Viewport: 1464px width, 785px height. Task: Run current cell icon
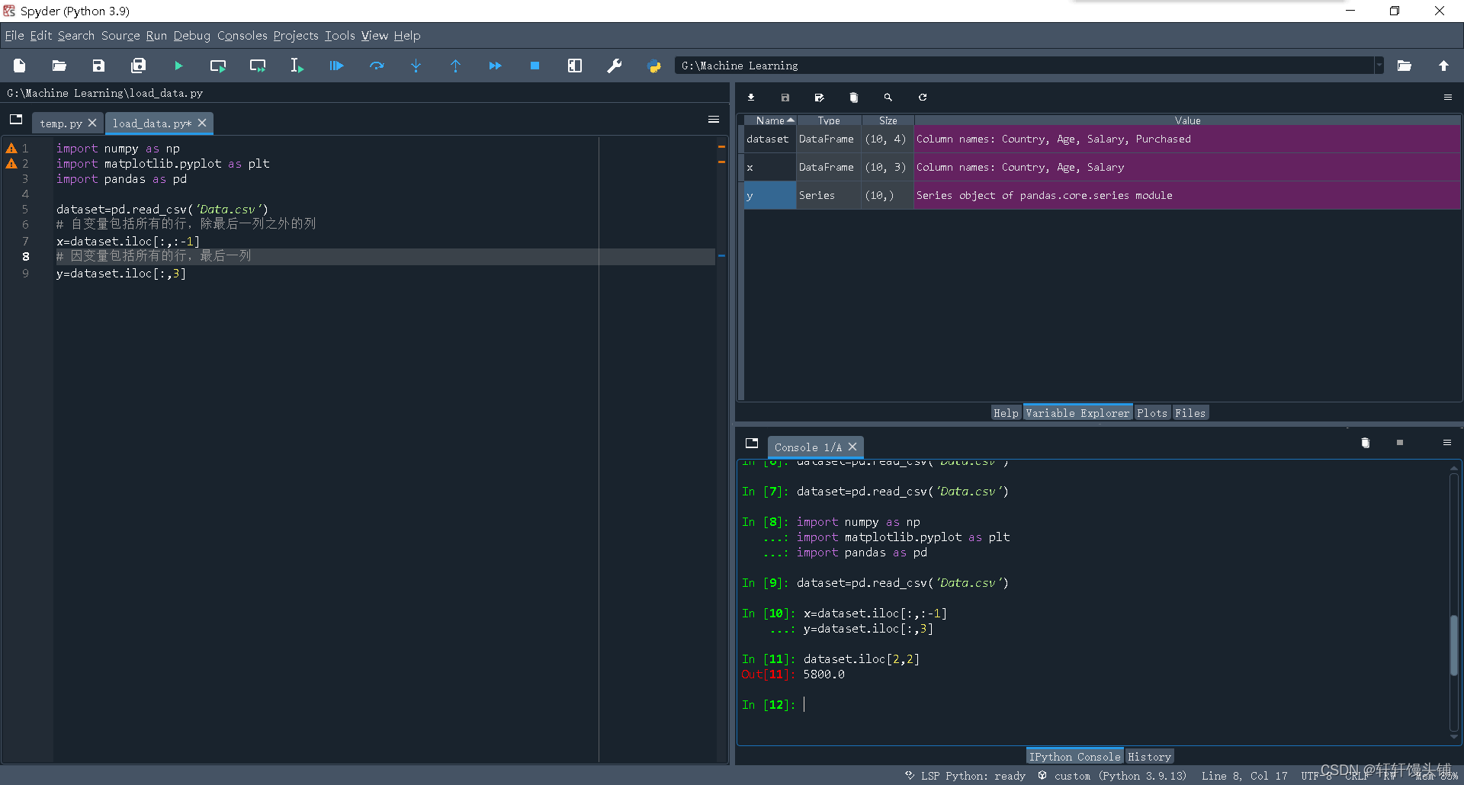tap(218, 66)
